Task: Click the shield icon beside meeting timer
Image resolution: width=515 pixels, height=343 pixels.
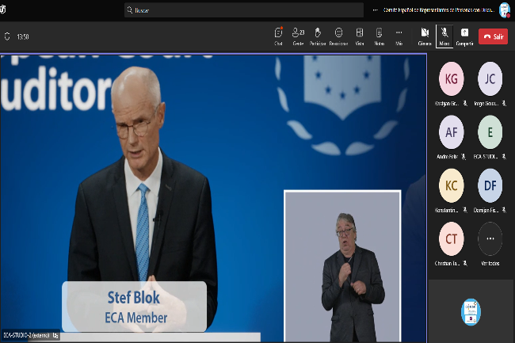Action: tap(8, 36)
